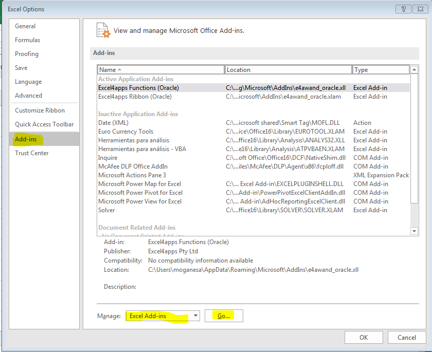Click the Go button next to Manage
This screenshot has width=432, height=352.
(224, 316)
